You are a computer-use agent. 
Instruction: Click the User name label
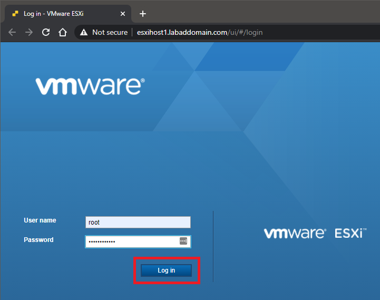[40, 220]
